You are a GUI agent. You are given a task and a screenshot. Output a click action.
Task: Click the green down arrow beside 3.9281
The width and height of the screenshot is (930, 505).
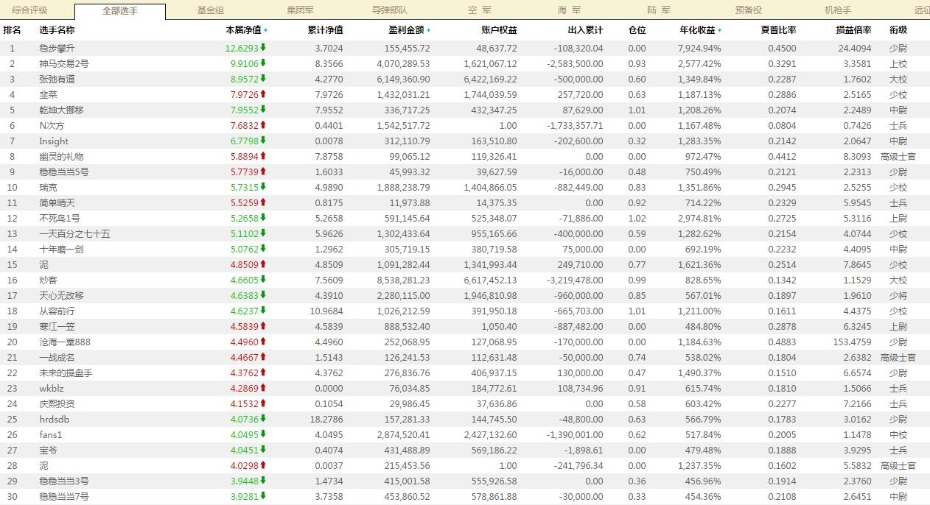coord(263,496)
